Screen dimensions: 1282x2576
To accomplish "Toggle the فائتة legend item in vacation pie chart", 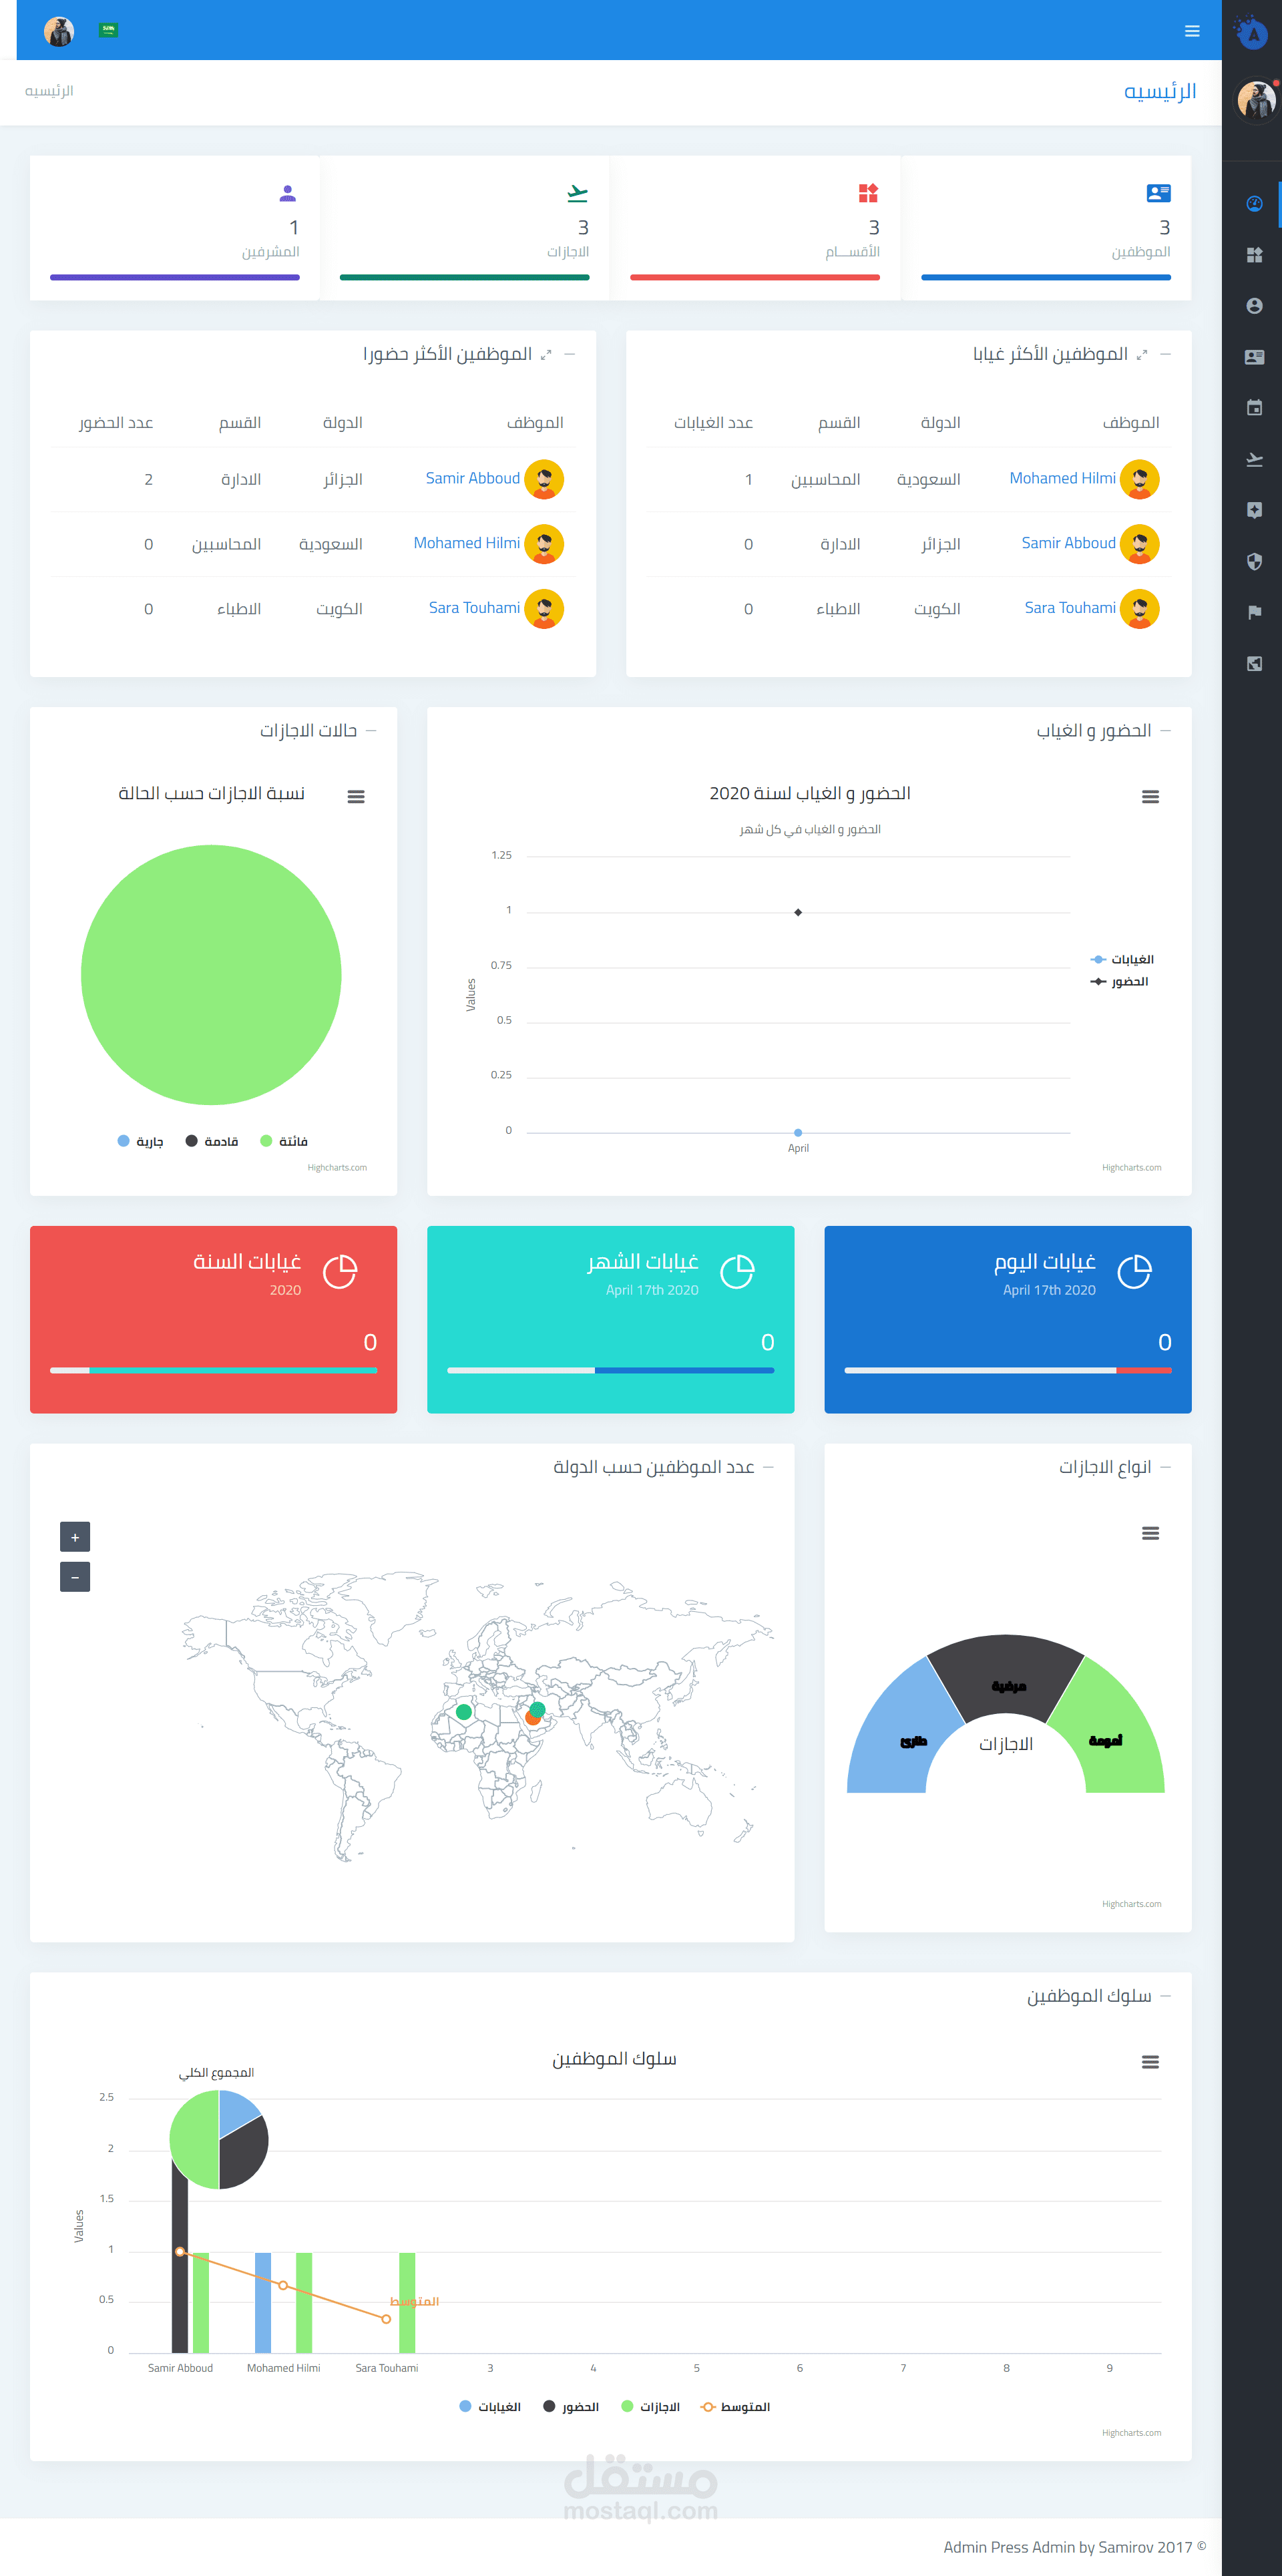I will coord(284,1141).
